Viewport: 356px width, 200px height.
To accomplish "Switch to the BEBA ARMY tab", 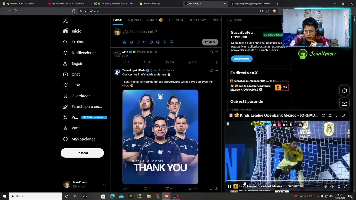I will [198, 20].
